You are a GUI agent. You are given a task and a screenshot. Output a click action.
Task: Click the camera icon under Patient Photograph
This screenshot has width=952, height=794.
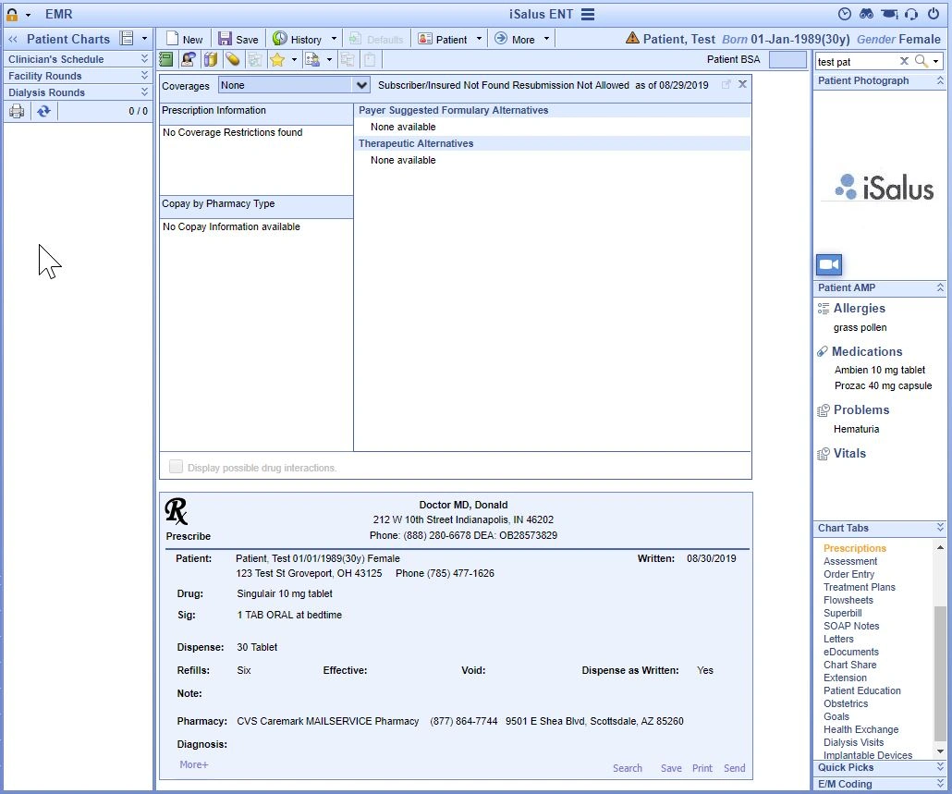[x=828, y=264]
